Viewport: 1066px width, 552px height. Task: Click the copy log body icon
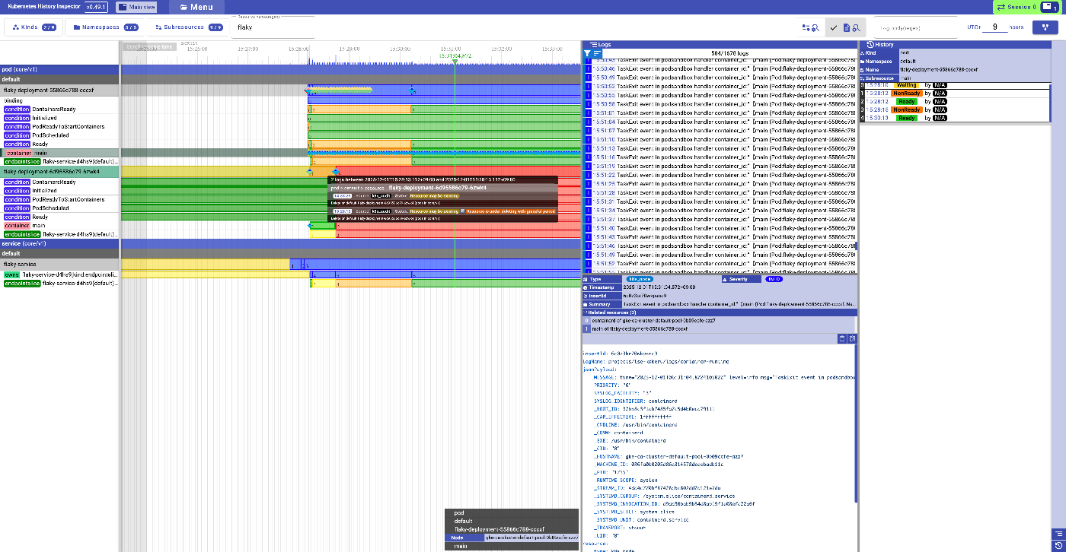coord(842,338)
